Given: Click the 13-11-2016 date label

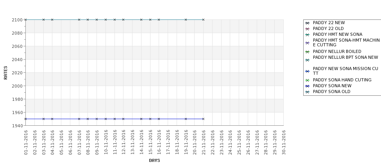Looking at the screenshot, I should point(132,142).
